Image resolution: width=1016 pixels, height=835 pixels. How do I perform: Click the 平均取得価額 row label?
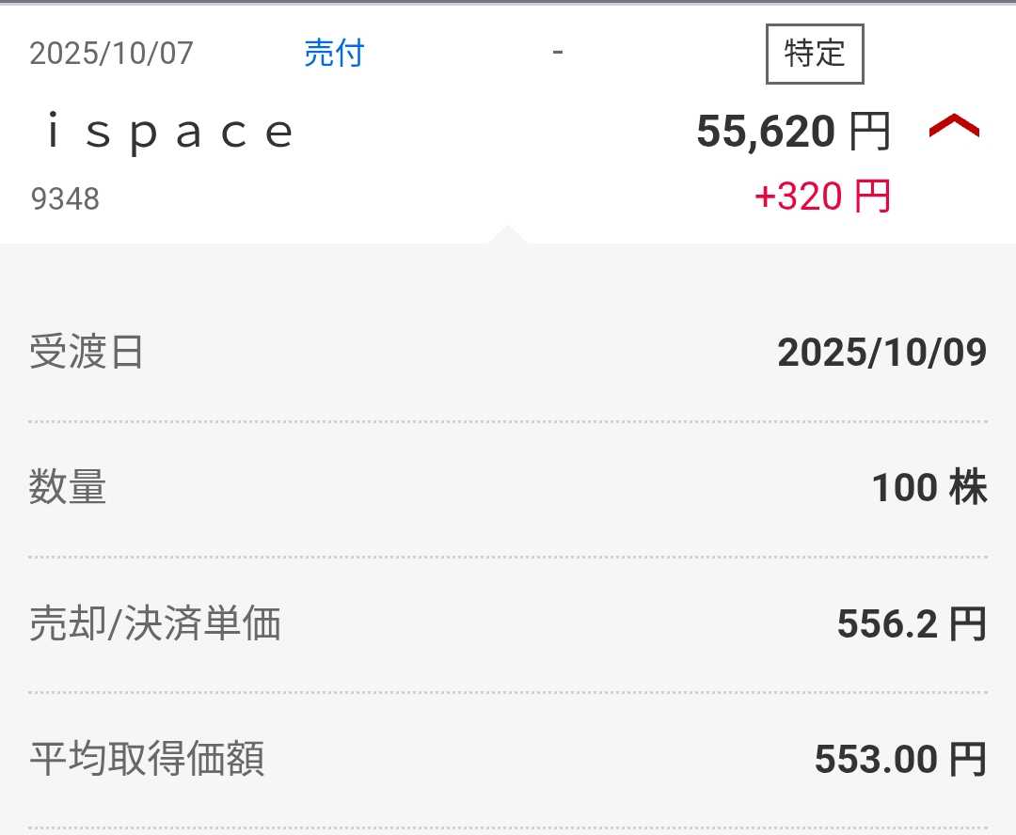(147, 759)
